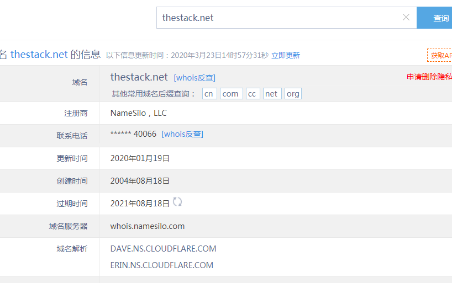Click 立即更新 to refresh info
This screenshot has height=283, width=452.
point(286,55)
